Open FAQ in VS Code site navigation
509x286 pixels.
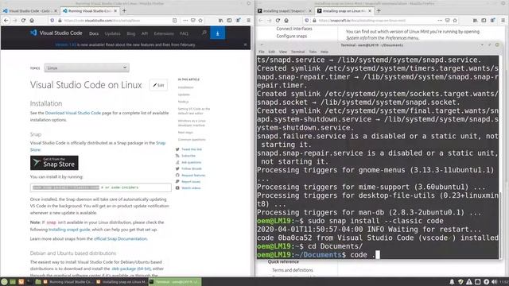coord(184,33)
